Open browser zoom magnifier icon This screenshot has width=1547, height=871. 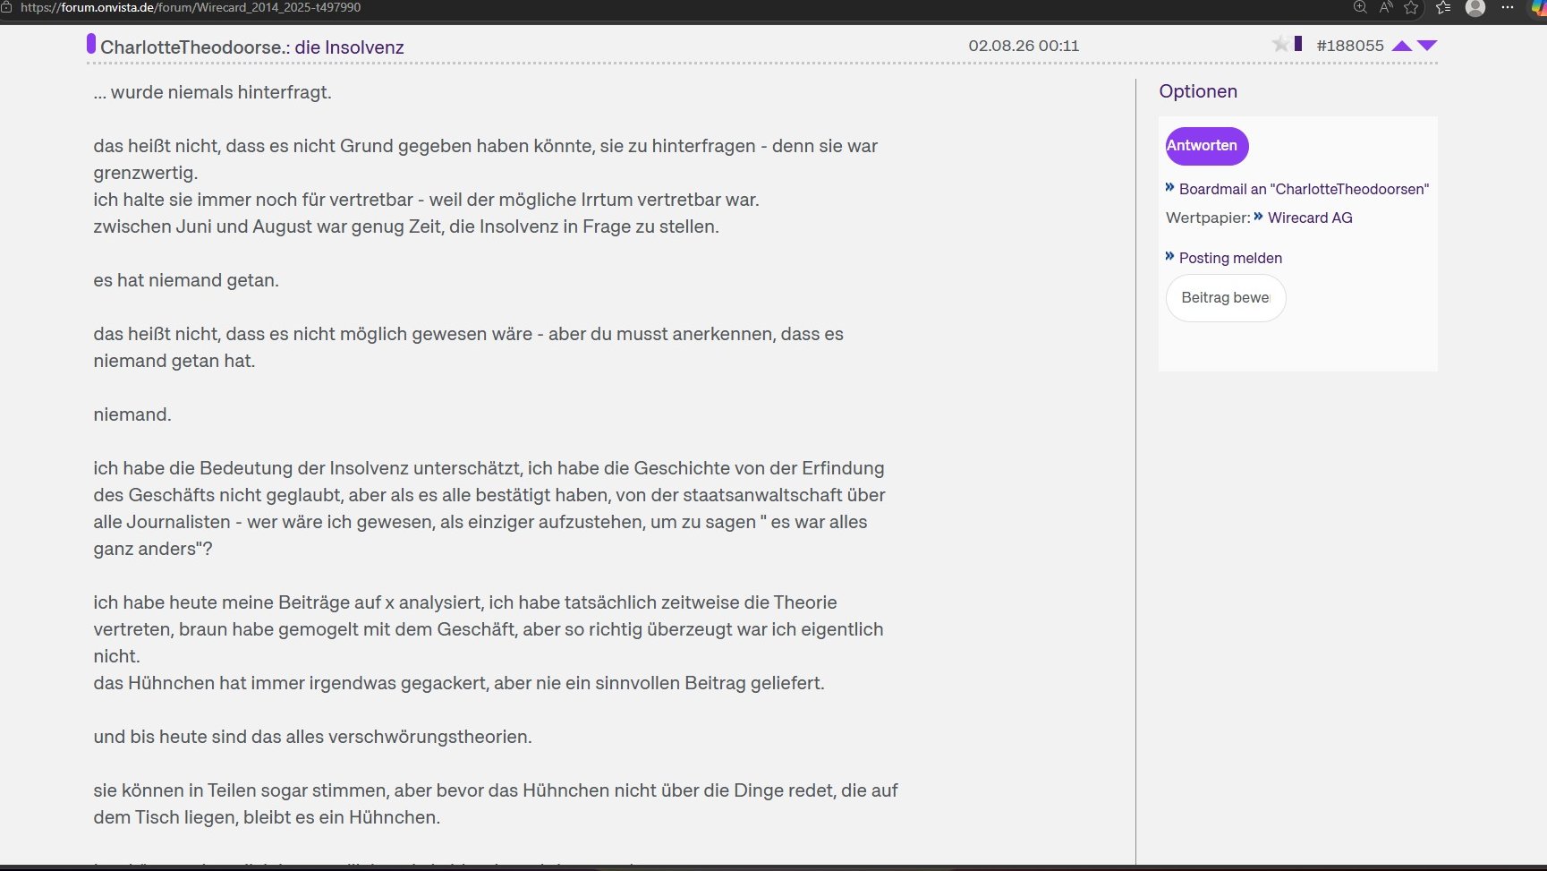pyautogui.click(x=1360, y=7)
